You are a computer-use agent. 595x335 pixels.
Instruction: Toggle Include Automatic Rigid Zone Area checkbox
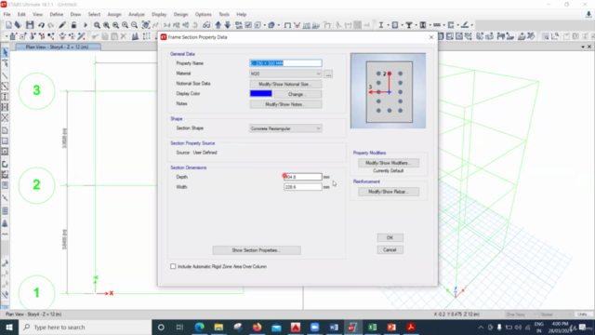[173, 267]
